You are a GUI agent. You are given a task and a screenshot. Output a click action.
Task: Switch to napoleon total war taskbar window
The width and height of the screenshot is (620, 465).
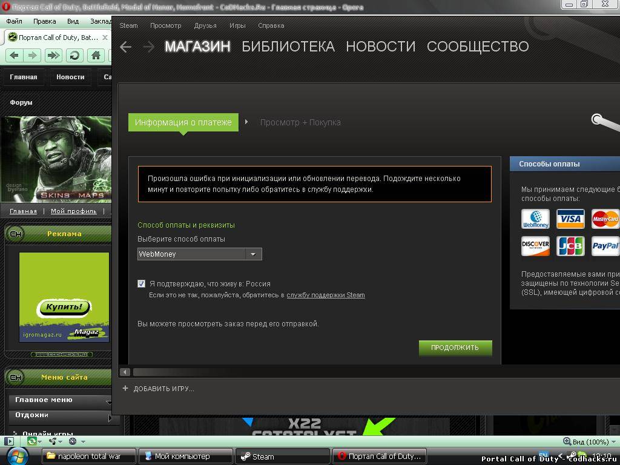89,456
